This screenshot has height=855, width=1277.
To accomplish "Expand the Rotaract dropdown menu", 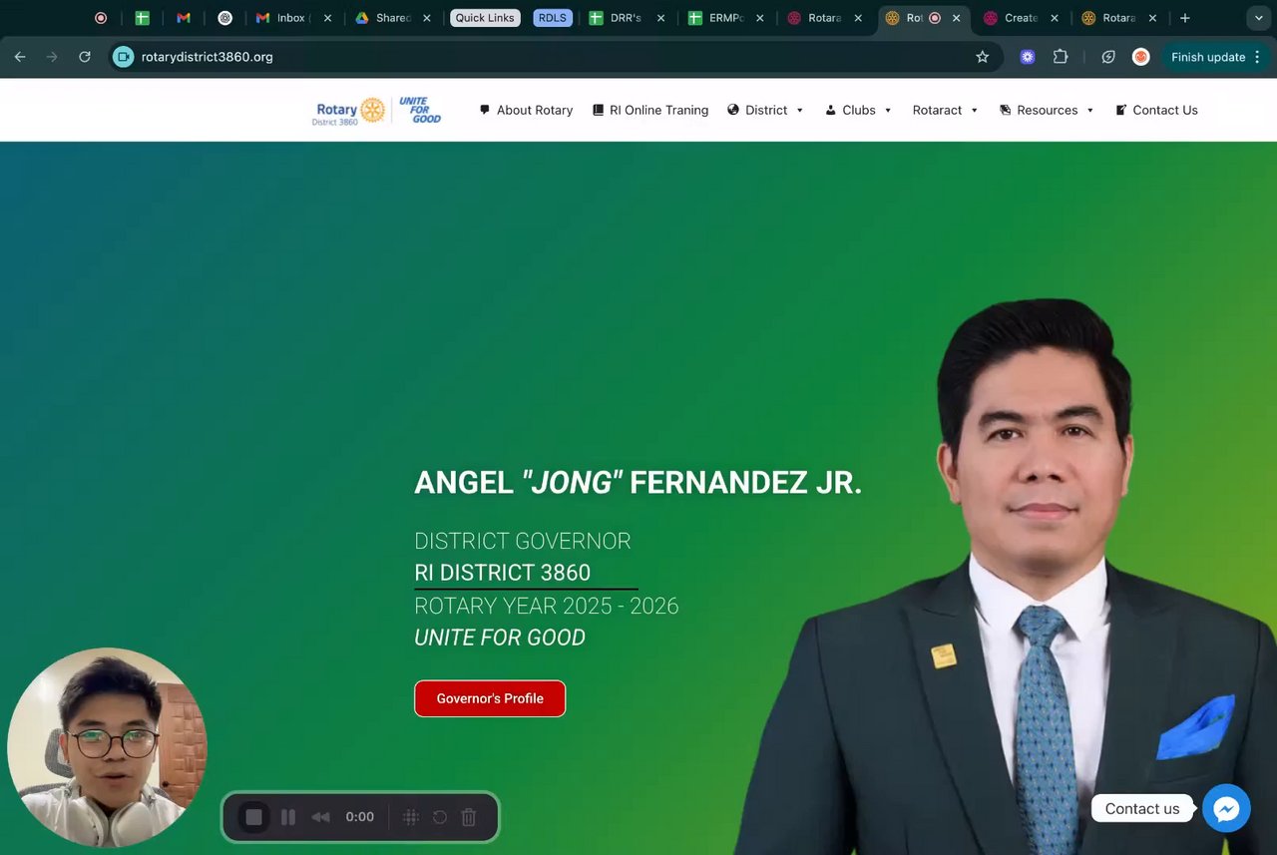I will tap(946, 110).
